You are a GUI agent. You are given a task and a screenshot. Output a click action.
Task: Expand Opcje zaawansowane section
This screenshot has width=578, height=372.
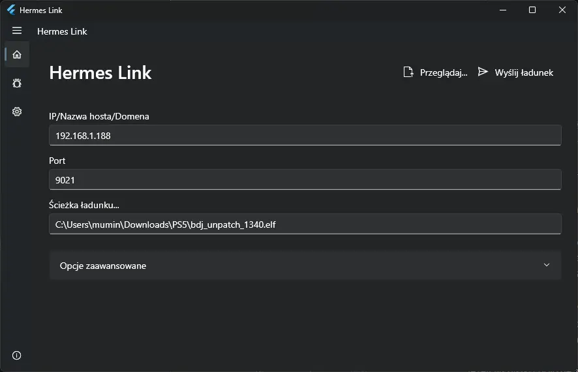coord(305,266)
